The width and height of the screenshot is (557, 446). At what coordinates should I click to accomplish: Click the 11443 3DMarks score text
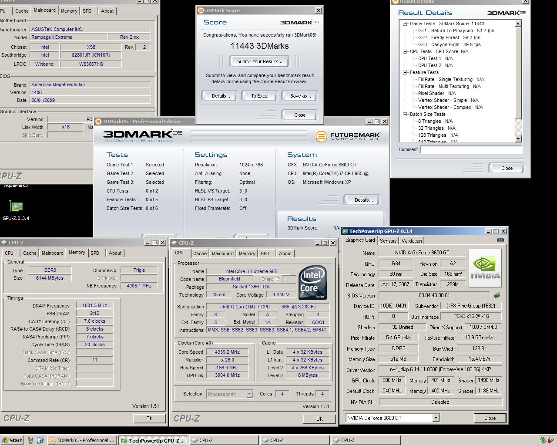tap(259, 46)
